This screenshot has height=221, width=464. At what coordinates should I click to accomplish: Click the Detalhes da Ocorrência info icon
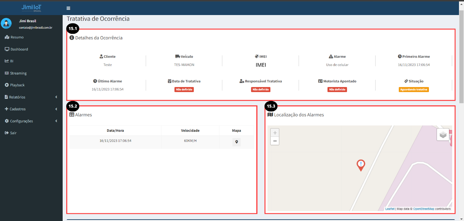point(72,38)
